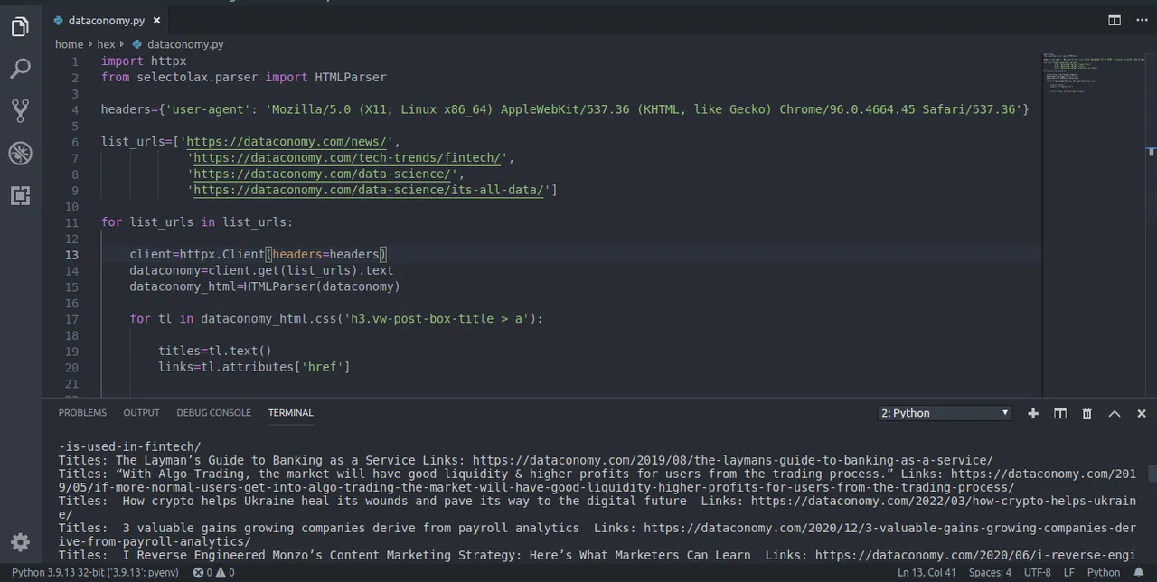Click the laymans-guide-to-banking link in terminal
1157x582 pixels.
point(732,460)
